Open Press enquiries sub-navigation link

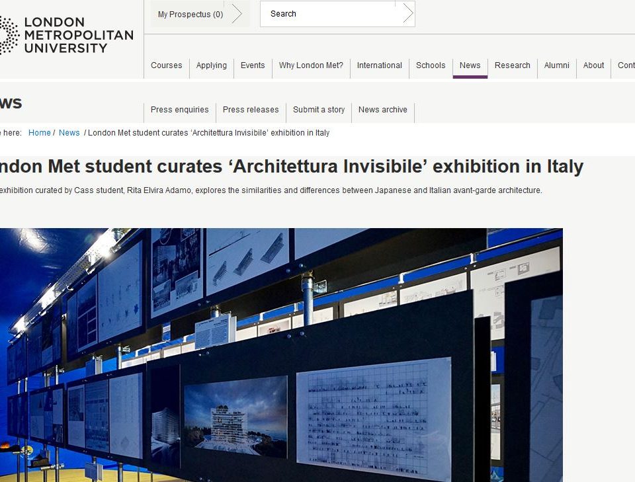(180, 110)
